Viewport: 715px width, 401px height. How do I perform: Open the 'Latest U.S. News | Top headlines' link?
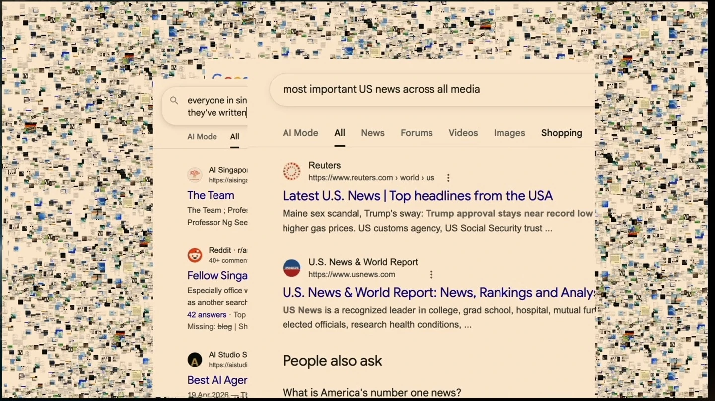click(418, 196)
